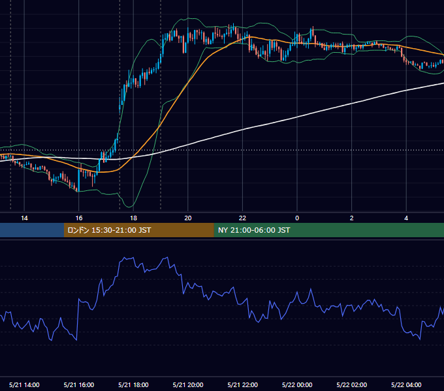Click the 20 hour axis label
The height and width of the screenshot is (391, 444).
188,218
